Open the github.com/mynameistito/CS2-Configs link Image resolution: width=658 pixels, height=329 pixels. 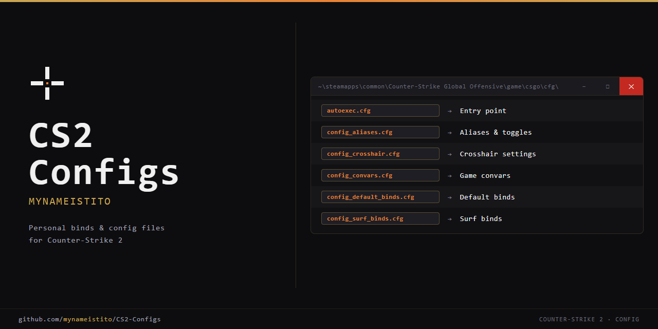coord(89,319)
